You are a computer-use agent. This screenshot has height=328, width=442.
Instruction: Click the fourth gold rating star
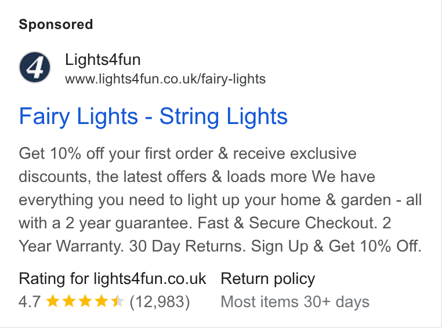(102, 301)
